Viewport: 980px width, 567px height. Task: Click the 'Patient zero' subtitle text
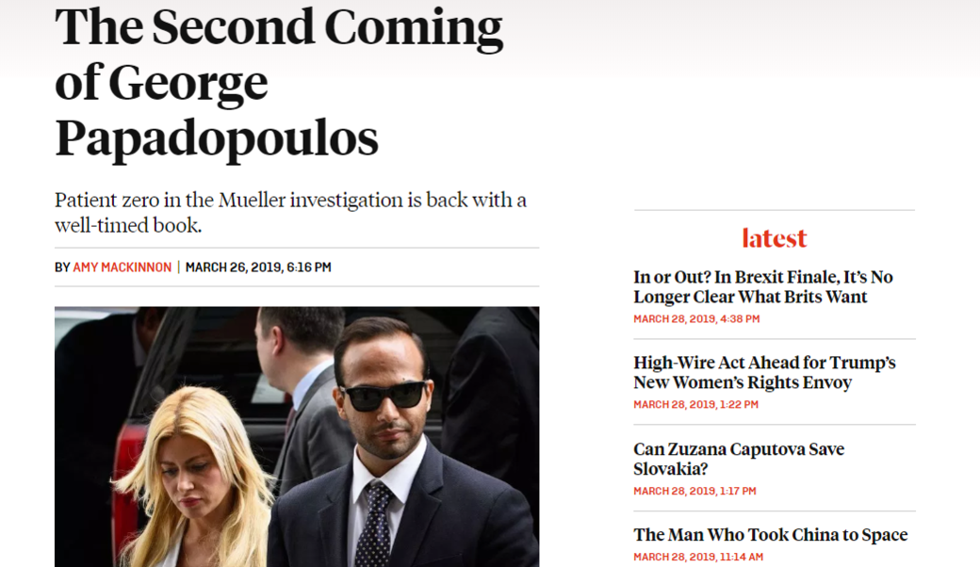[x=290, y=212]
